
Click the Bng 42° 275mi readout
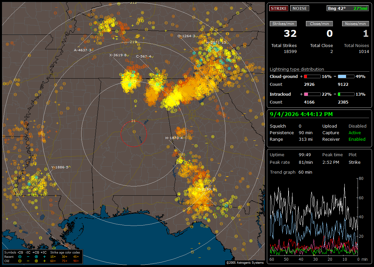tap(348, 8)
